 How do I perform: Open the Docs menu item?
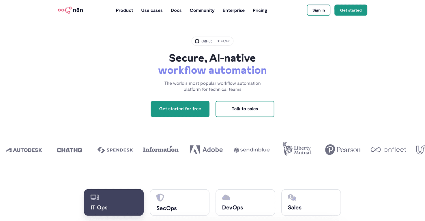coord(176,10)
